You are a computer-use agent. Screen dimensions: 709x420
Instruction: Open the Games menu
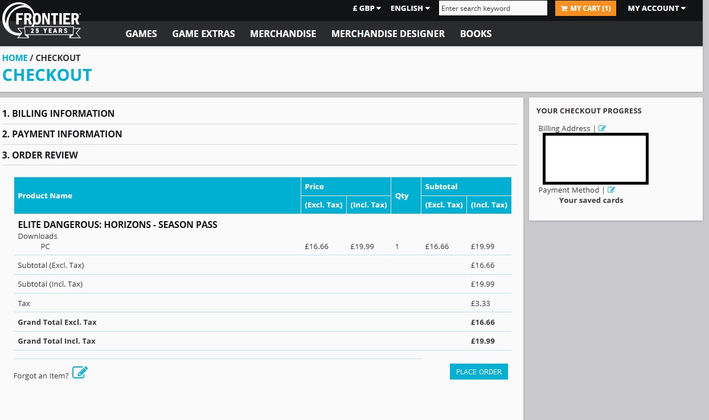click(141, 34)
